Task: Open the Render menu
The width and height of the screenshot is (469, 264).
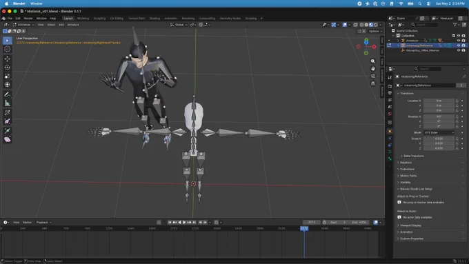Action: (x=28, y=19)
